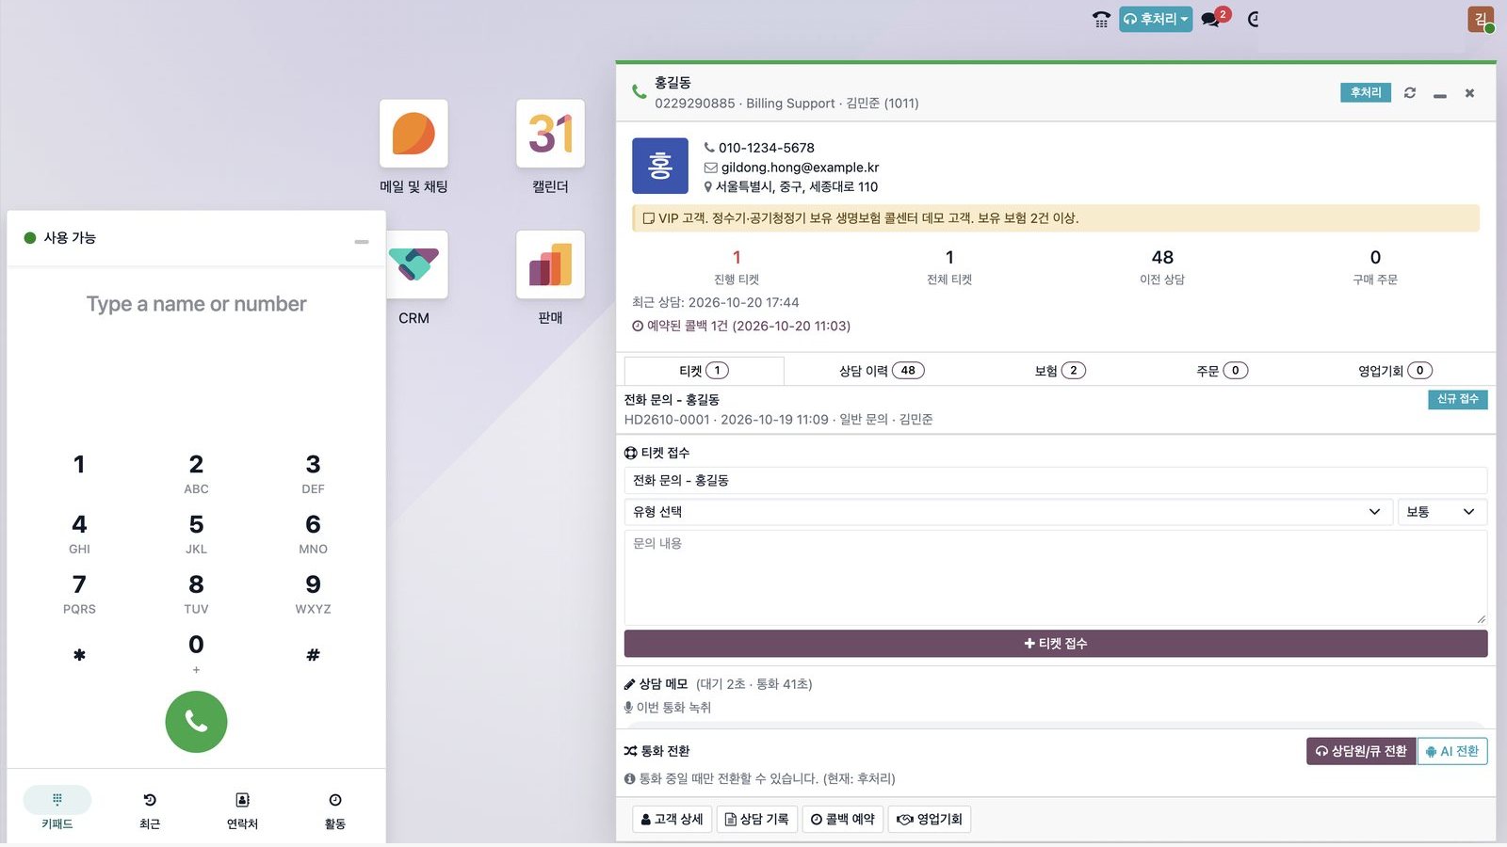
Task: Click the green call button on keypad
Action: (196, 722)
